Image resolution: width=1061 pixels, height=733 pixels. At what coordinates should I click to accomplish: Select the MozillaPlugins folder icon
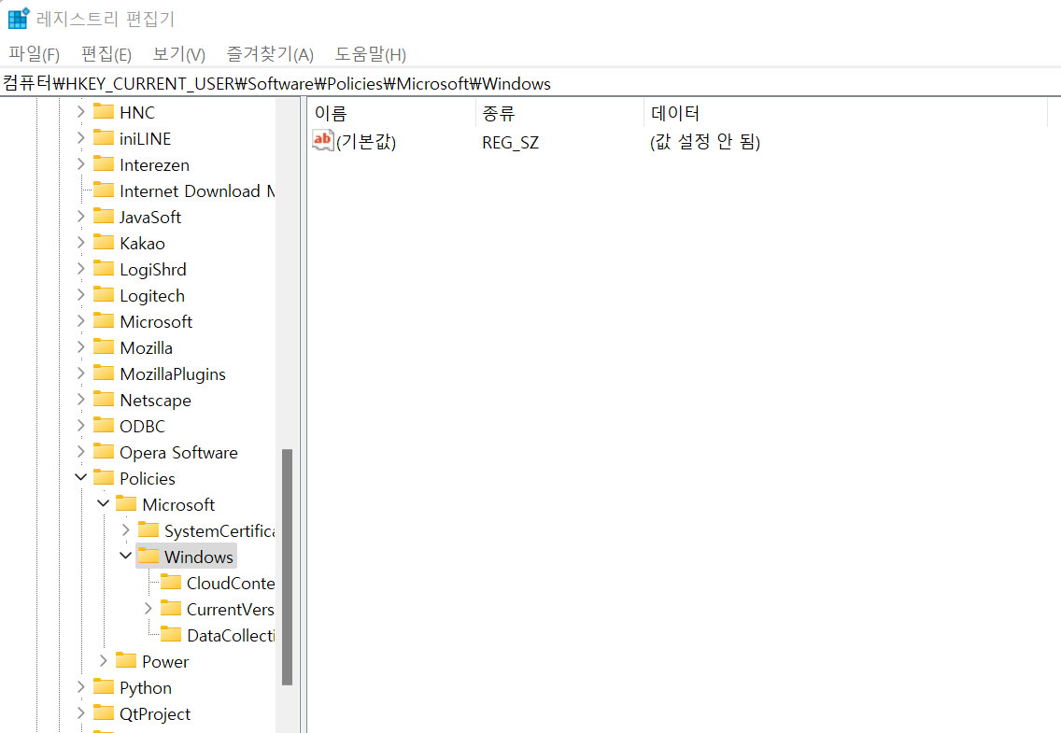(x=104, y=373)
